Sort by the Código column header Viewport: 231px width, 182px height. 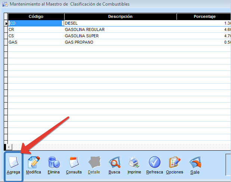[x=36, y=17]
